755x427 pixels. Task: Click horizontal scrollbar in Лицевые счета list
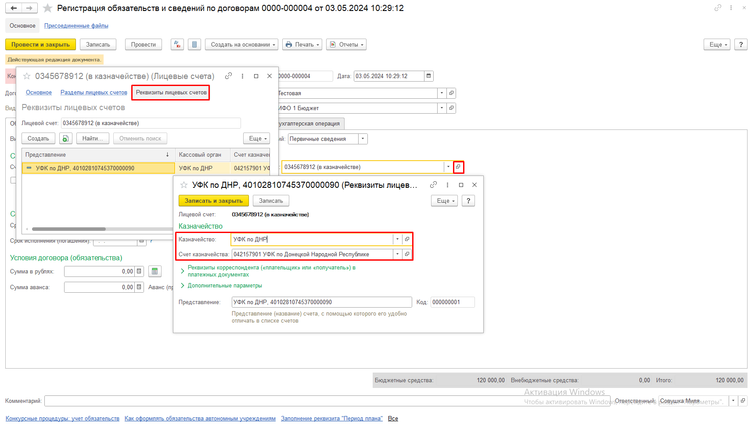click(x=69, y=229)
